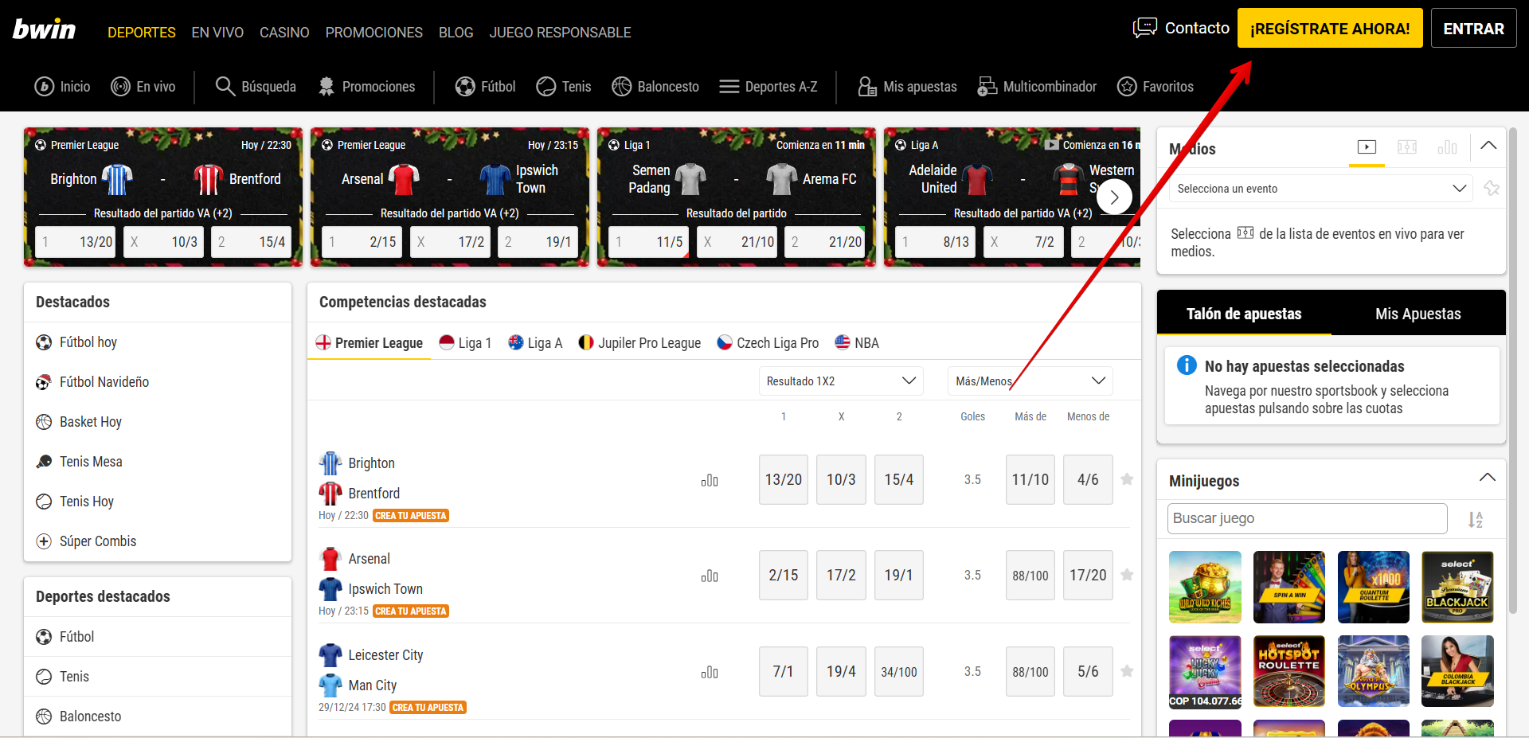Screen dimensions: 1529x738
Task: Open statistics icon for Arsenal vs Ipswich Town
Action: pos(710,576)
